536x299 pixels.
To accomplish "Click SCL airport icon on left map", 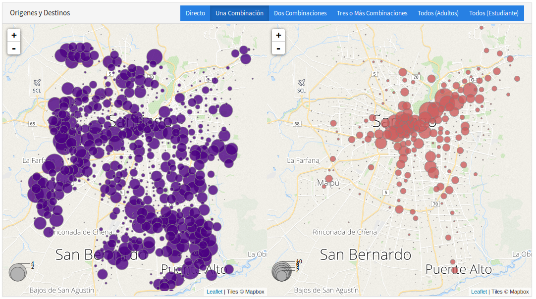I will [37, 83].
